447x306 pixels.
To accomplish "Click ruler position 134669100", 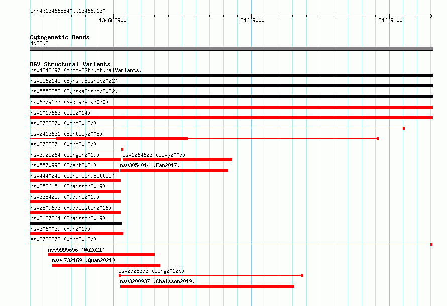I will (389, 20).
